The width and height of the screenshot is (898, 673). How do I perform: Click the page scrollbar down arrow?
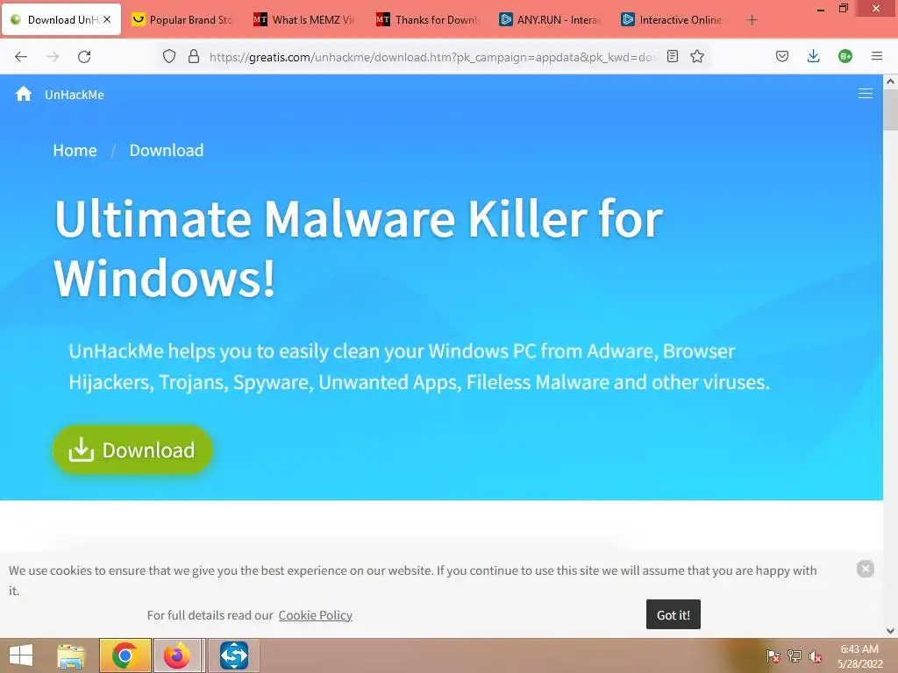point(890,631)
